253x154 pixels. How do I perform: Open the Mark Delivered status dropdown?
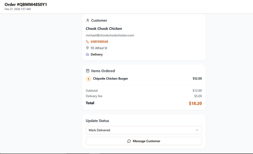144,130
